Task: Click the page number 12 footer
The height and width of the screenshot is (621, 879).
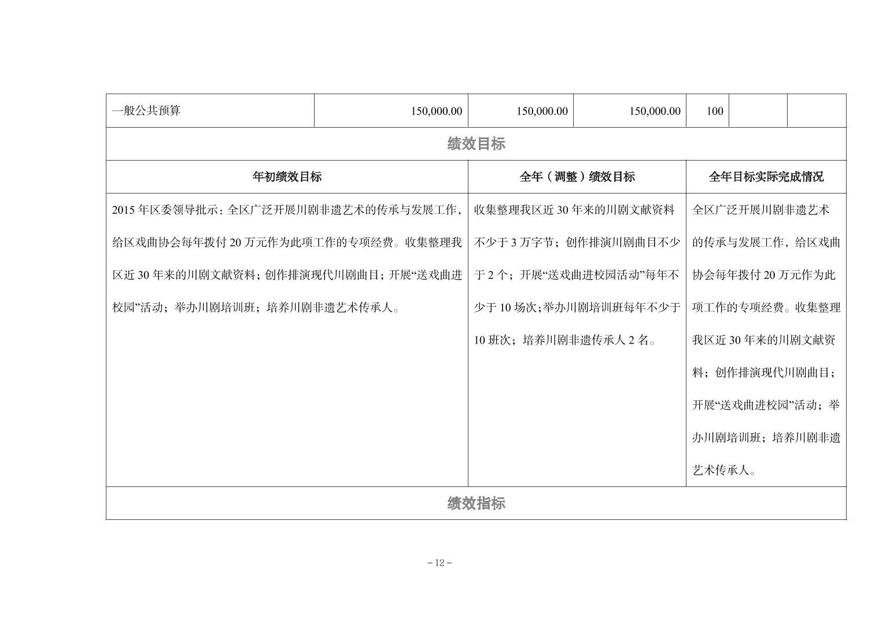Action: tap(439, 563)
